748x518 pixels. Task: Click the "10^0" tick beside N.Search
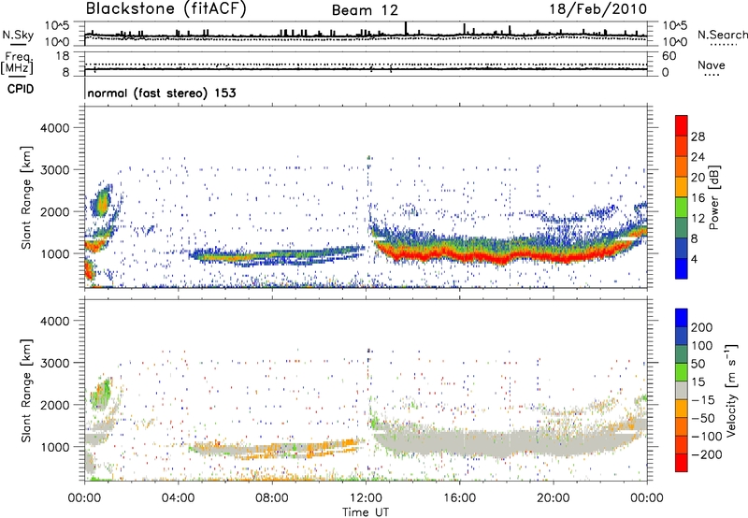(675, 42)
